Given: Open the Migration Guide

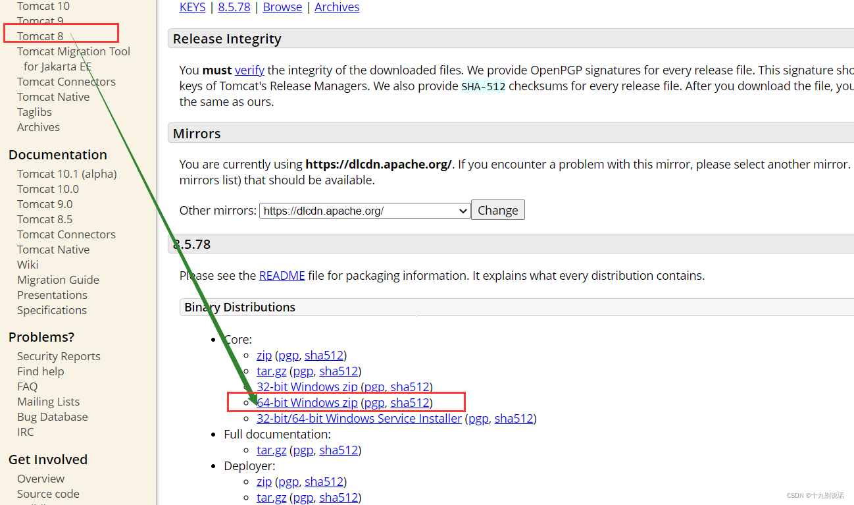Looking at the screenshot, I should (58, 280).
